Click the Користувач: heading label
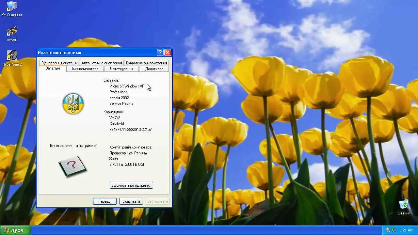Image resolution: width=418 pixels, height=235 pixels. coord(113,112)
